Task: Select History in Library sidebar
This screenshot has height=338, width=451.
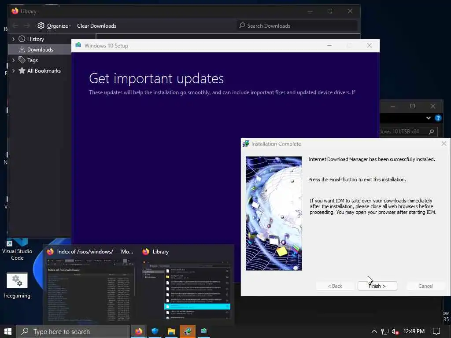Action: (35, 39)
